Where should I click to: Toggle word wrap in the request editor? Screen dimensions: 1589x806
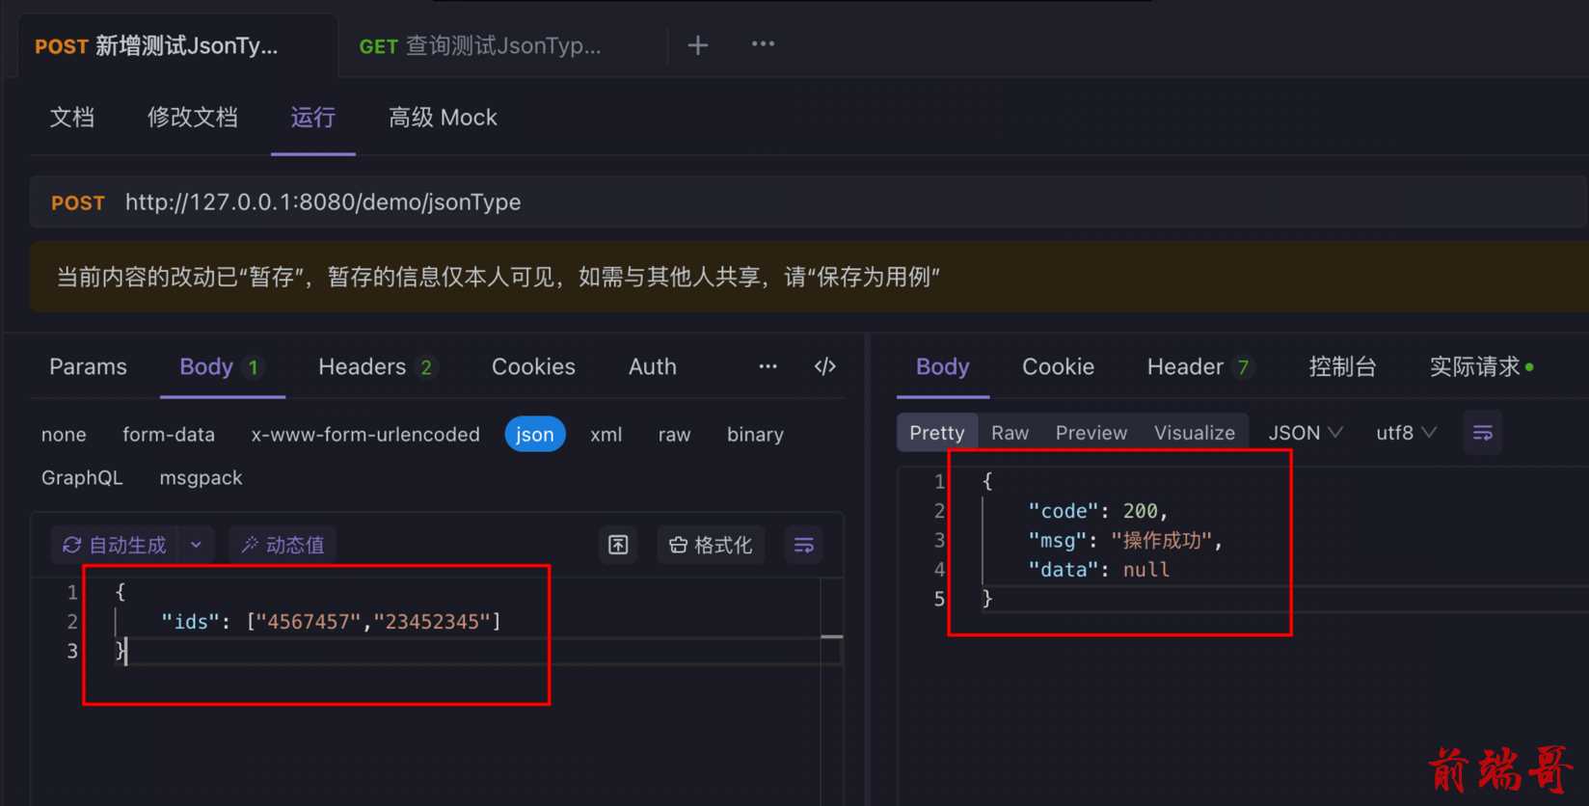(x=803, y=545)
